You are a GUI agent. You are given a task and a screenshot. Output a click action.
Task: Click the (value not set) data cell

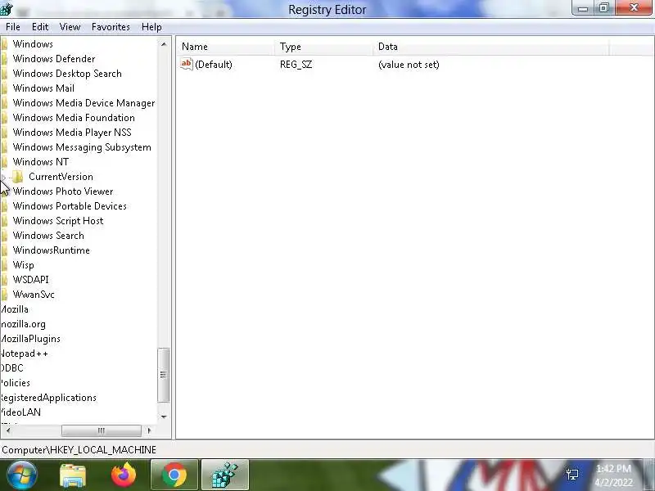[409, 65]
